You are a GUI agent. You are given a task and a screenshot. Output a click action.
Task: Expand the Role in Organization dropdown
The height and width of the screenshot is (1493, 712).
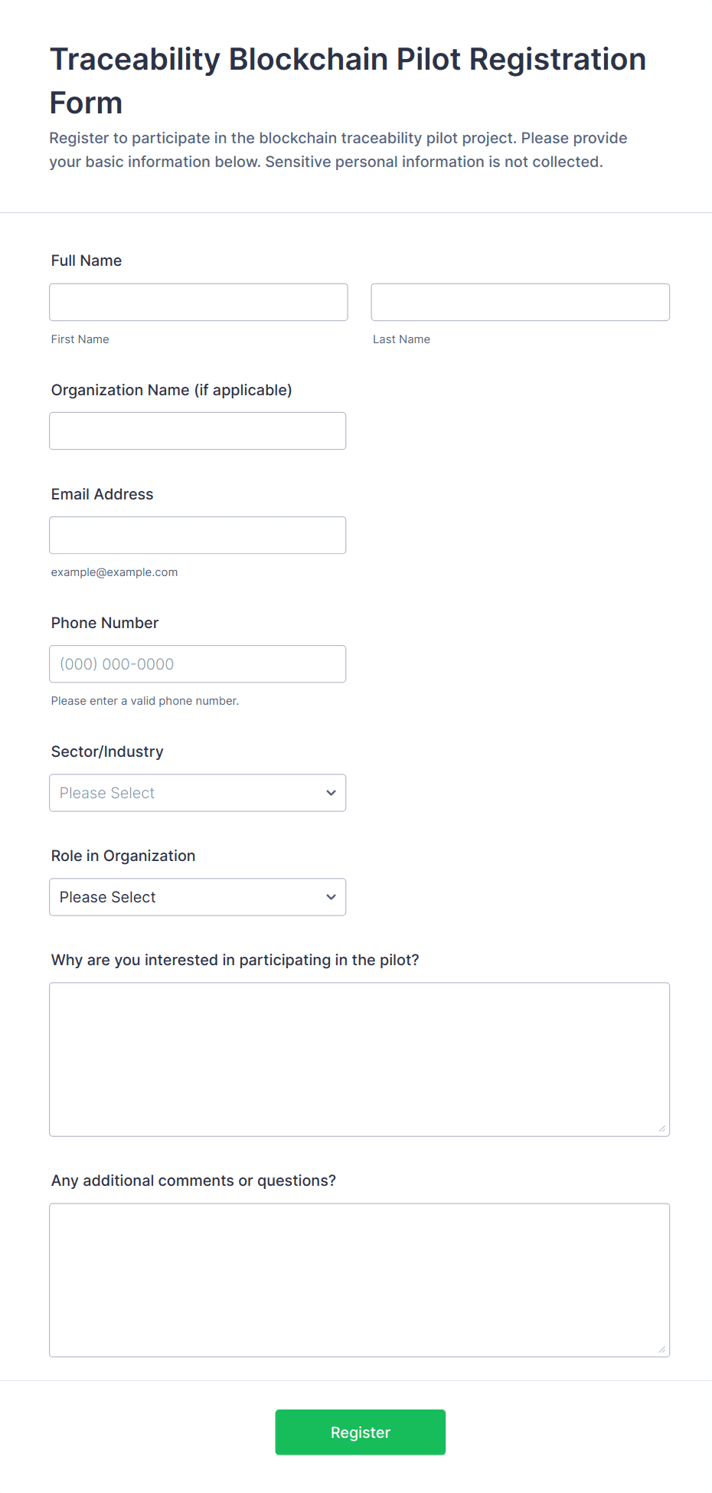point(198,897)
